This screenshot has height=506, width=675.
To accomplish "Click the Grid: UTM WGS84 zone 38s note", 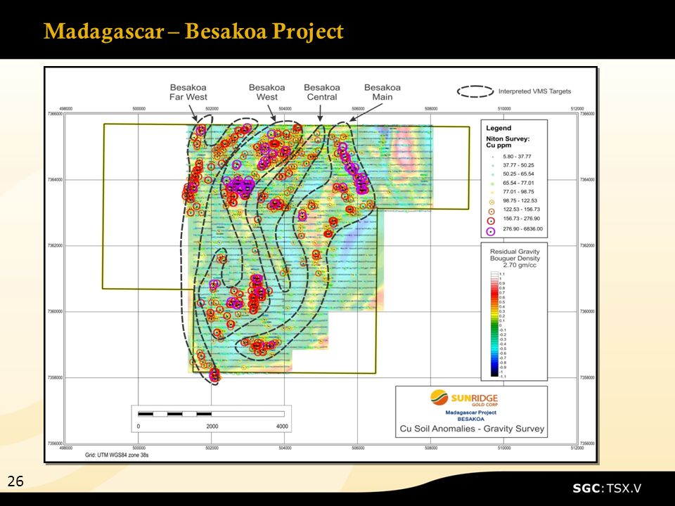I will (x=117, y=455).
